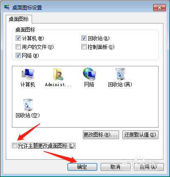
Task: Uncheck the 回收站(R) checkbox
Action: [84, 38]
